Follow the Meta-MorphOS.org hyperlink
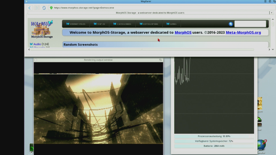 click(243, 33)
